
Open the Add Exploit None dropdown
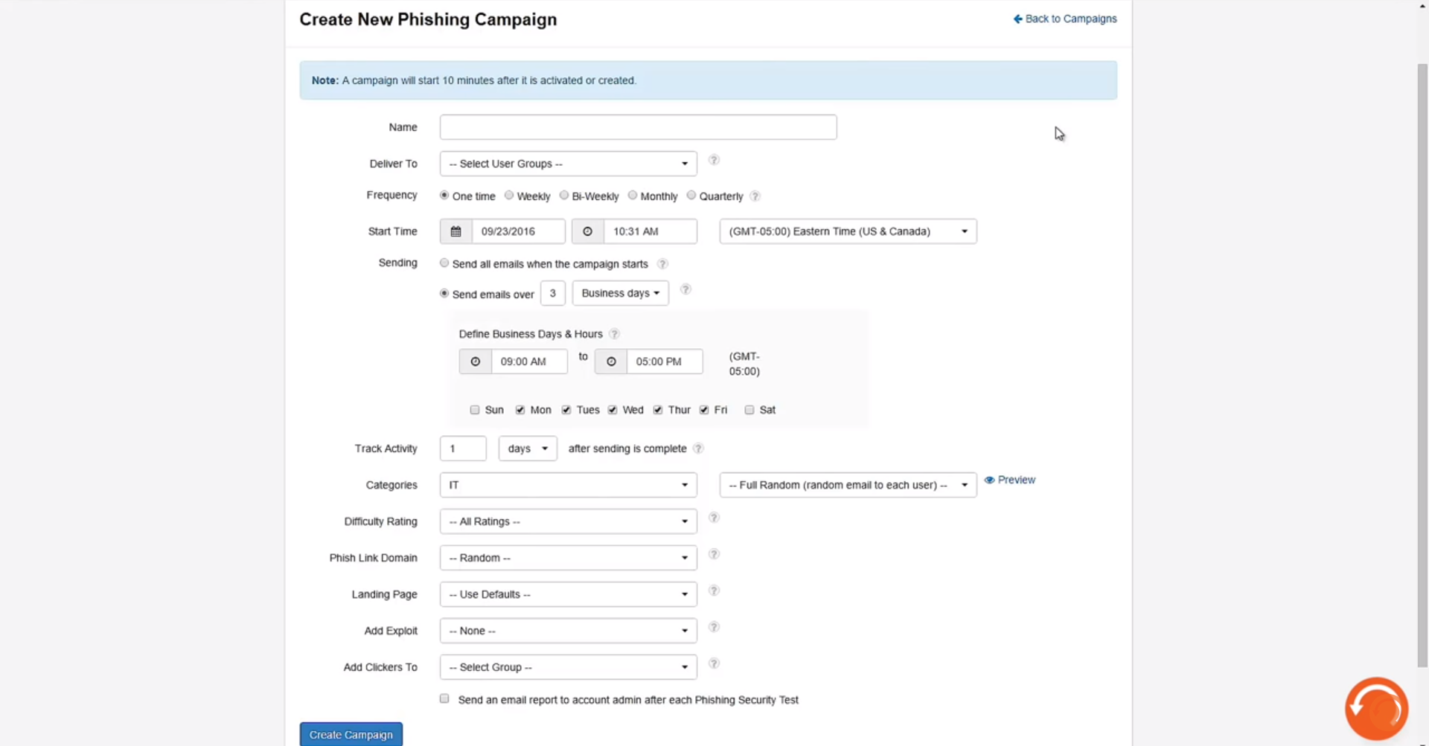(x=568, y=631)
